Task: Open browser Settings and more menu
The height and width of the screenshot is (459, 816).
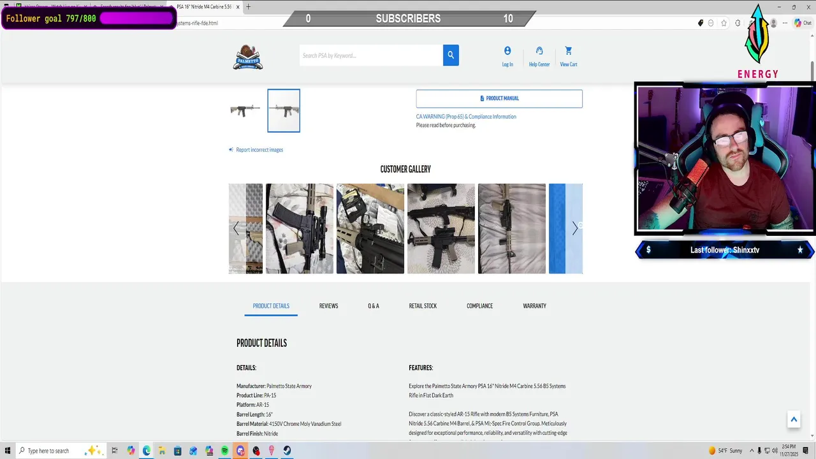Action: [785, 23]
